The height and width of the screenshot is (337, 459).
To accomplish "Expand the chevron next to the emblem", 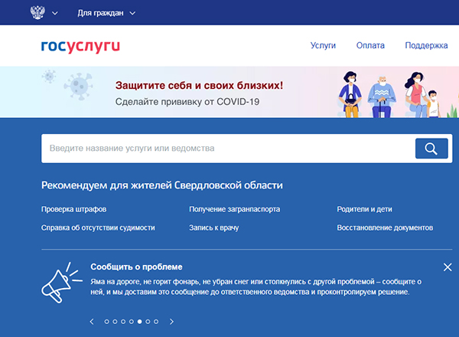I will click(x=55, y=13).
